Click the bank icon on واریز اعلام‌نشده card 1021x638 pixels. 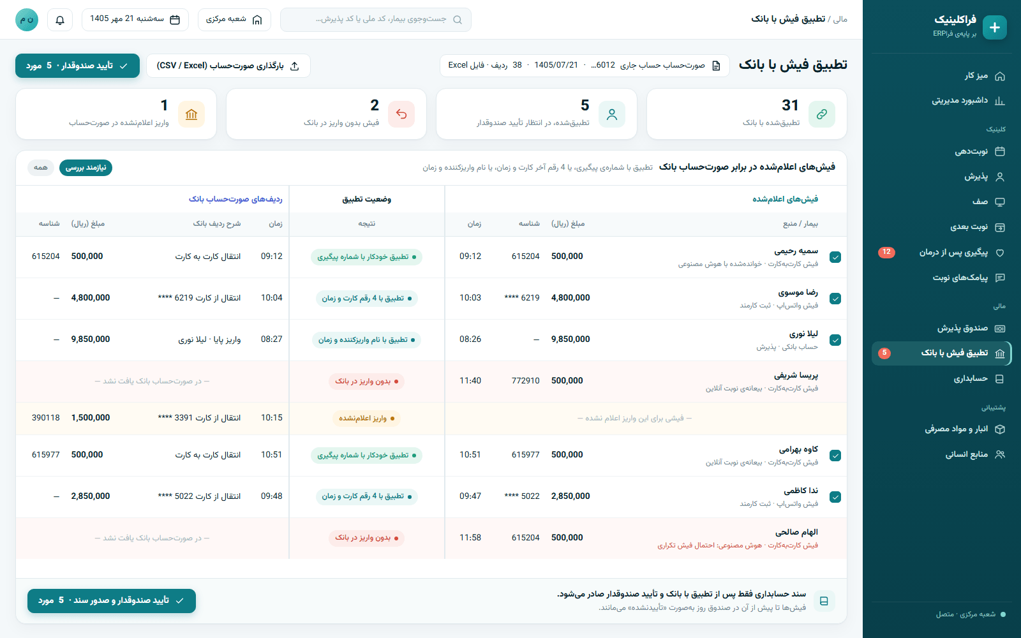coord(191,114)
